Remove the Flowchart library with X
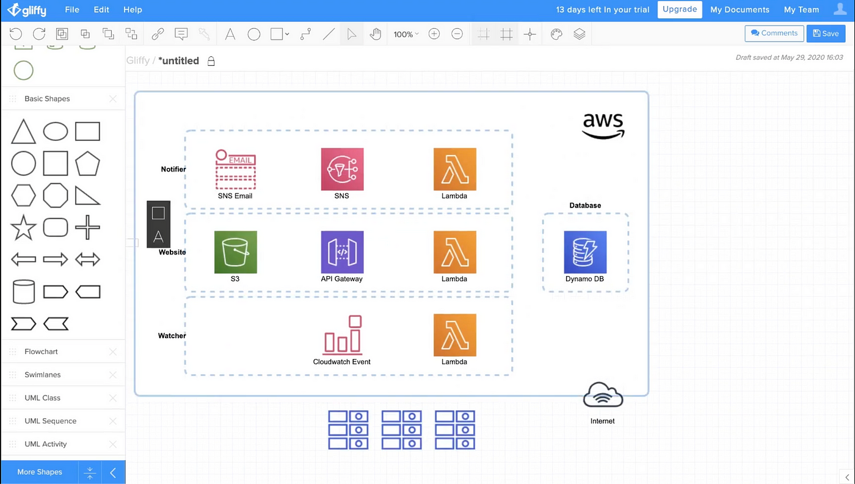Image resolution: width=855 pixels, height=484 pixels. pyautogui.click(x=113, y=352)
